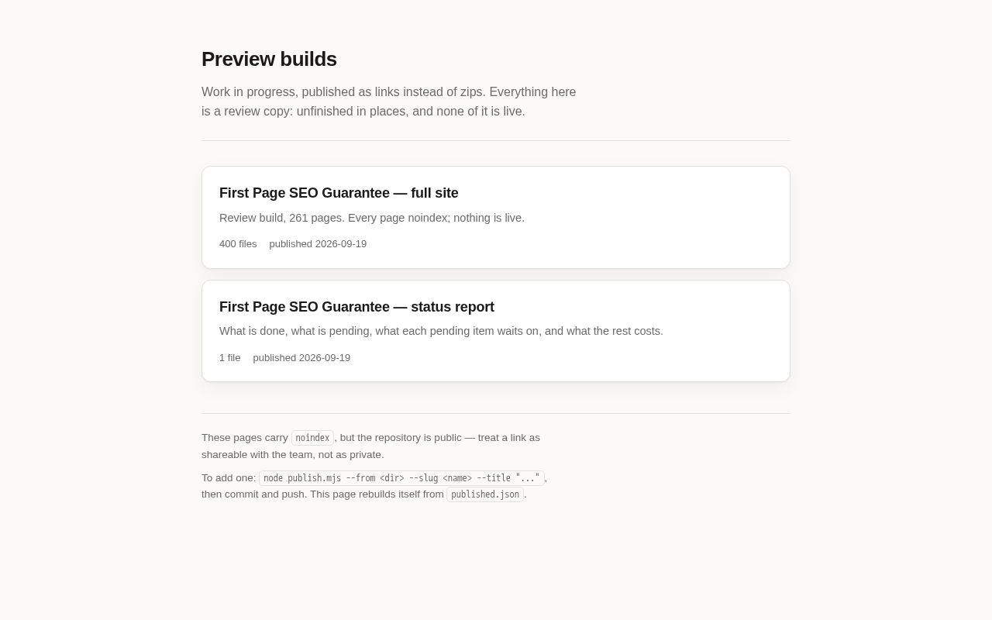Click the full site published 2026-09-19 date
Image resolution: width=992 pixels, height=620 pixels.
318,244
